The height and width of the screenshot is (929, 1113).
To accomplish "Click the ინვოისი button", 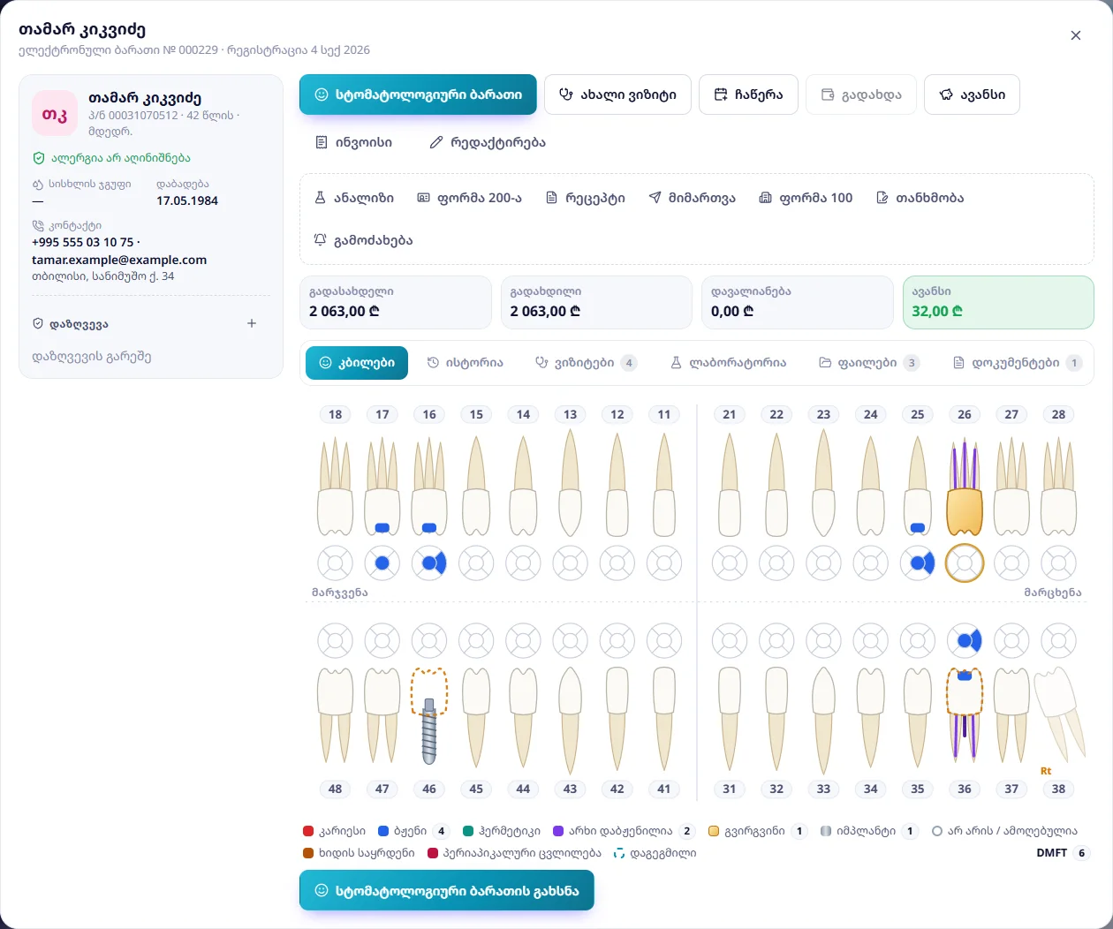I will (x=353, y=142).
